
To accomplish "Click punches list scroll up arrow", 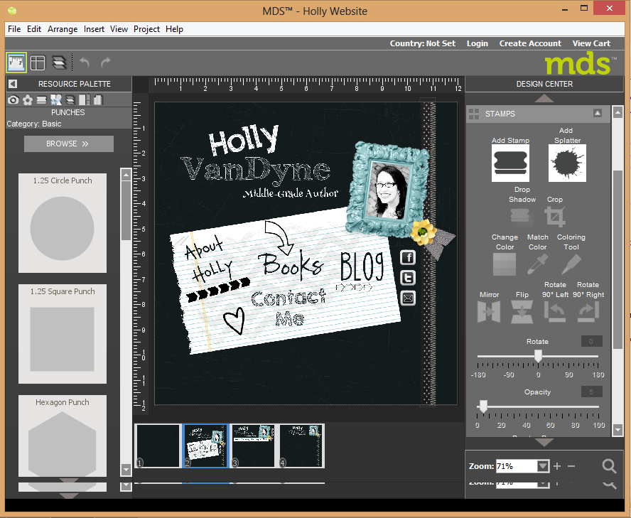I will click(126, 174).
